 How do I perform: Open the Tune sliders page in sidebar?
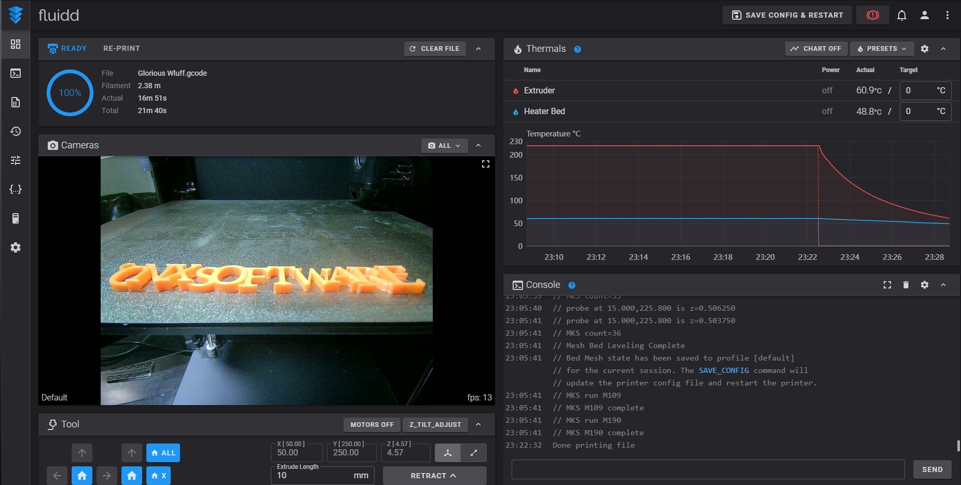[16, 160]
